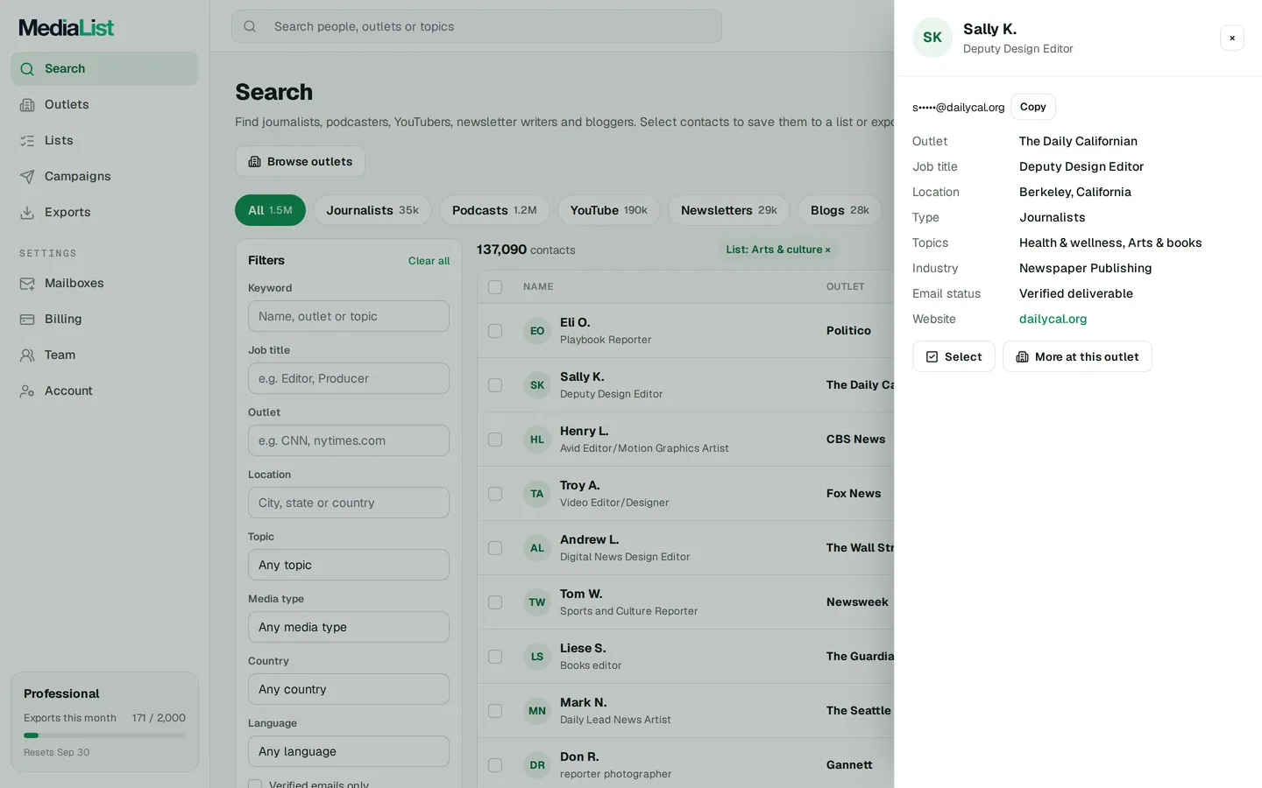Open the Any language dropdown

click(349, 751)
